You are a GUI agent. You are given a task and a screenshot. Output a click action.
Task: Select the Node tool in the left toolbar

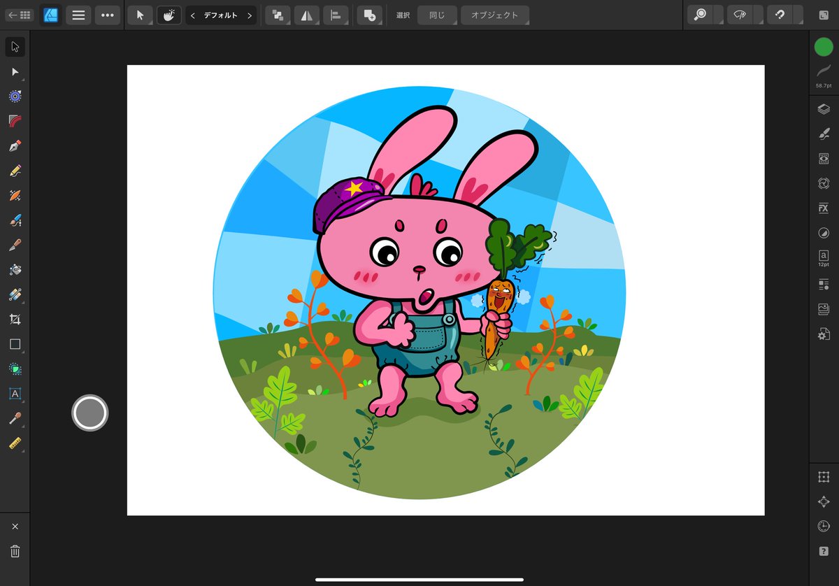(x=15, y=71)
